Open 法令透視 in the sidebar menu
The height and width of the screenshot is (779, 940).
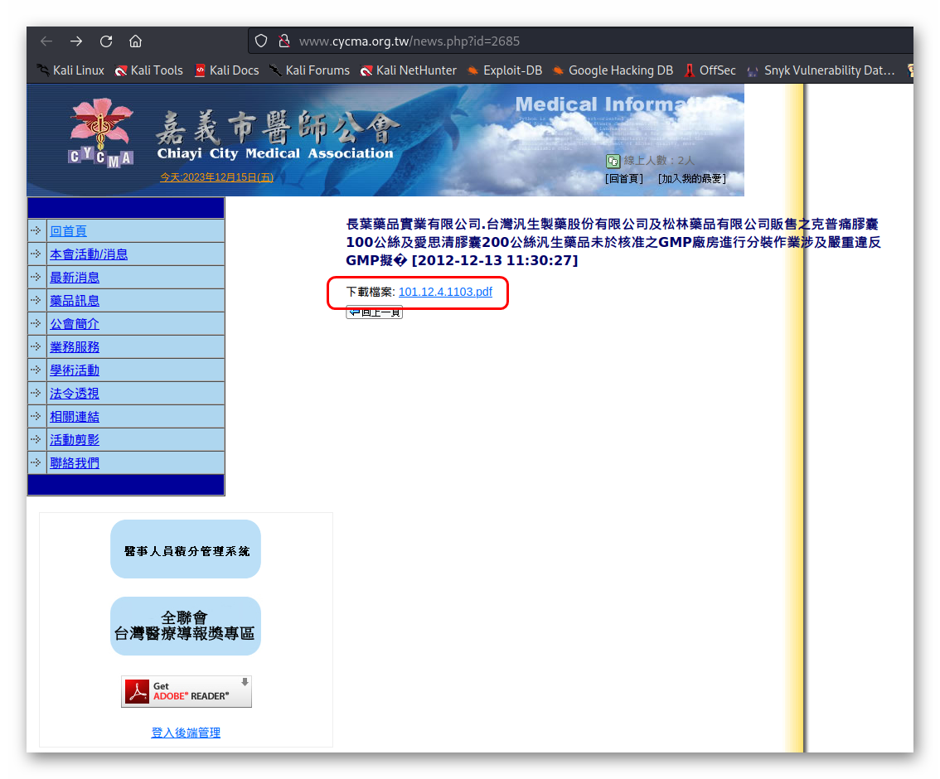pos(75,394)
